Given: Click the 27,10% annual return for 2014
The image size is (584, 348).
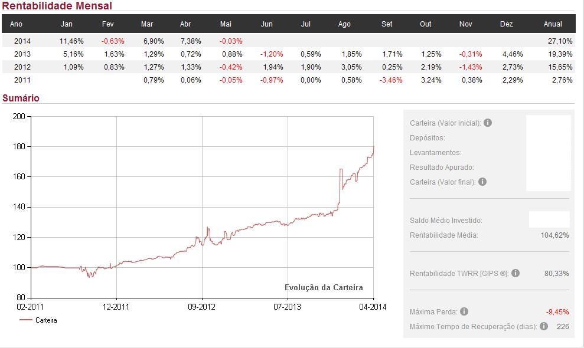Looking at the screenshot, I should (560, 41).
